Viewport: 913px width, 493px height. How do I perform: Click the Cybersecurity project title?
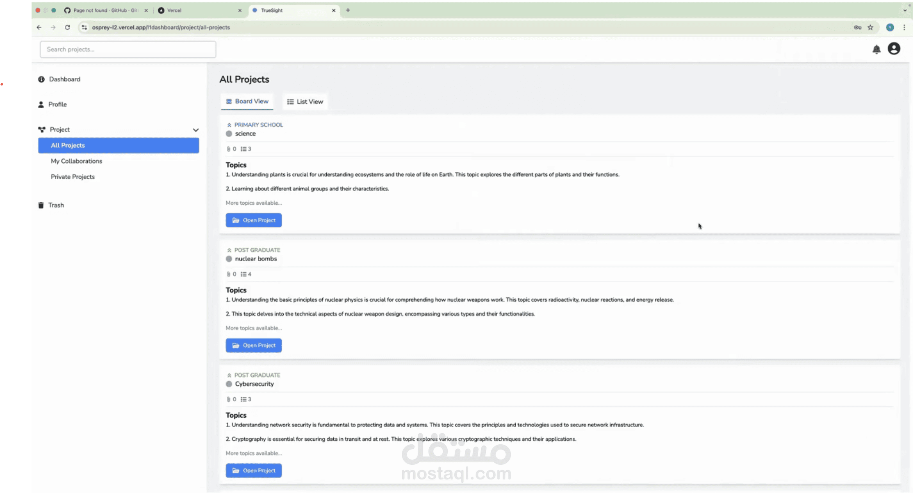coord(254,384)
